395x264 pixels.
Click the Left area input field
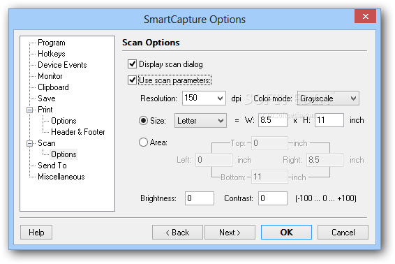(214, 160)
